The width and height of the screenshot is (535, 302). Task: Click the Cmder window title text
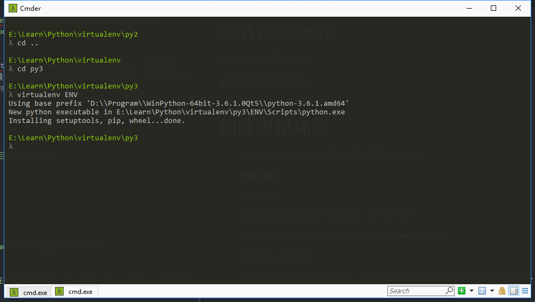(30, 9)
